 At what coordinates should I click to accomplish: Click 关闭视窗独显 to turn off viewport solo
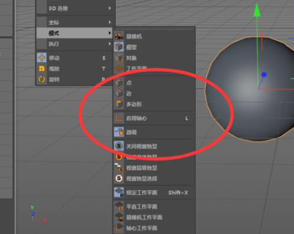(154, 146)
